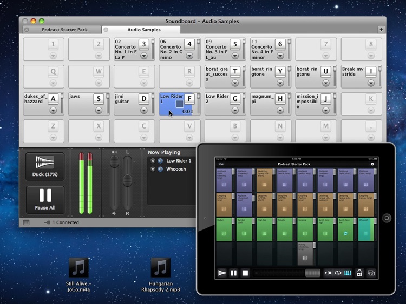Open the dropdown for '06 Concerto No. 2' pad
The height and width of the screenshot is (304, 406).
pos(189,56)
